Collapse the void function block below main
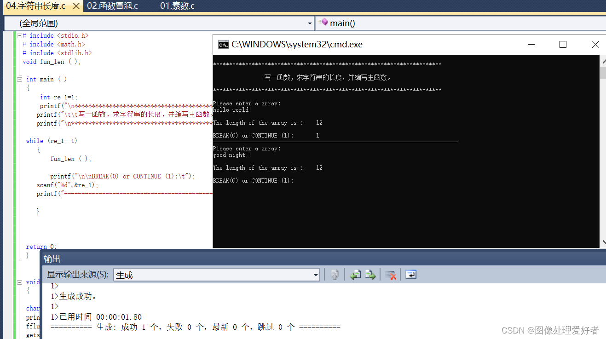Viewport: 606px width, 339px height. coord(19,282)
